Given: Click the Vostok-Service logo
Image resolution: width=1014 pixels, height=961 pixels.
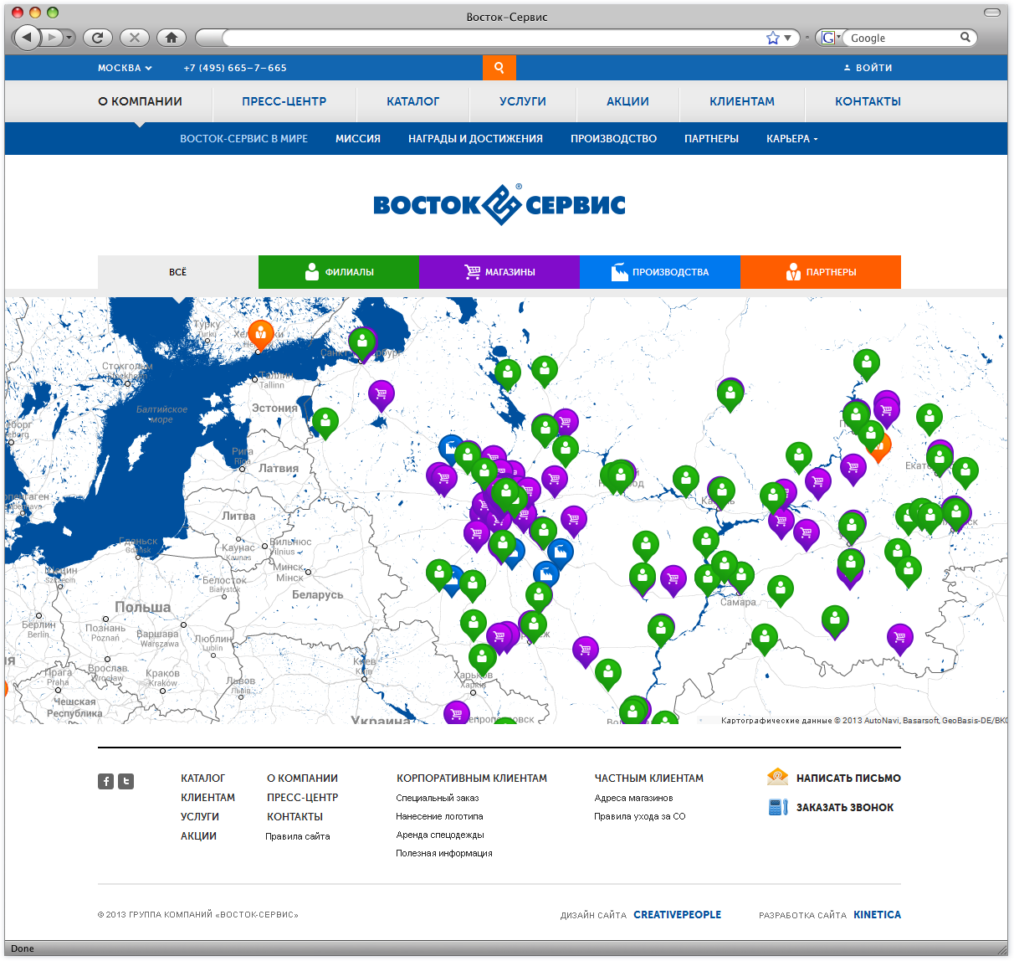Looking at the screenshot, I should [499, 205].
